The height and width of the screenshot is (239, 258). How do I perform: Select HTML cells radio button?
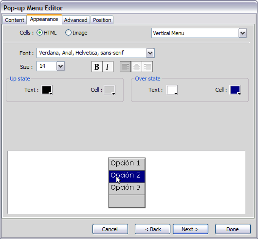point(40,33)
